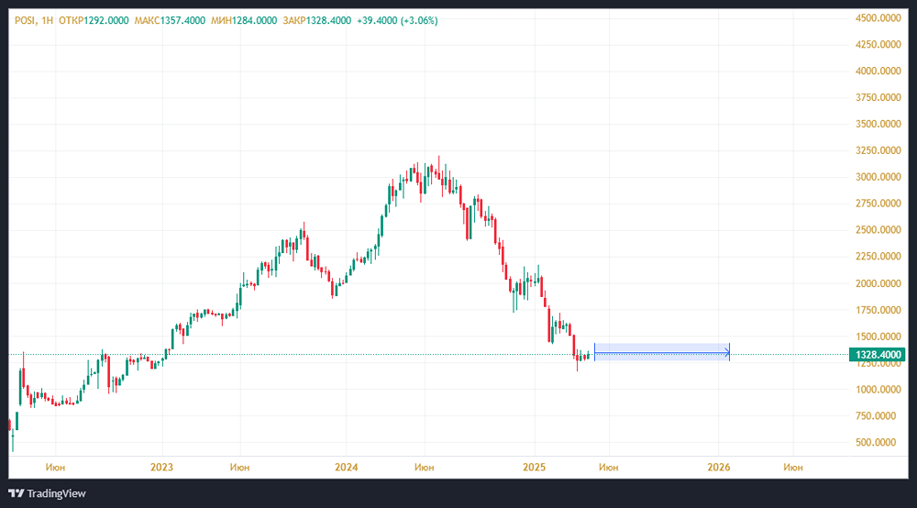Click the 2026 time axis label

click(x=719, y=467)
